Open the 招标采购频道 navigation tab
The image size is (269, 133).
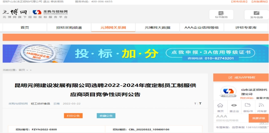69,28
